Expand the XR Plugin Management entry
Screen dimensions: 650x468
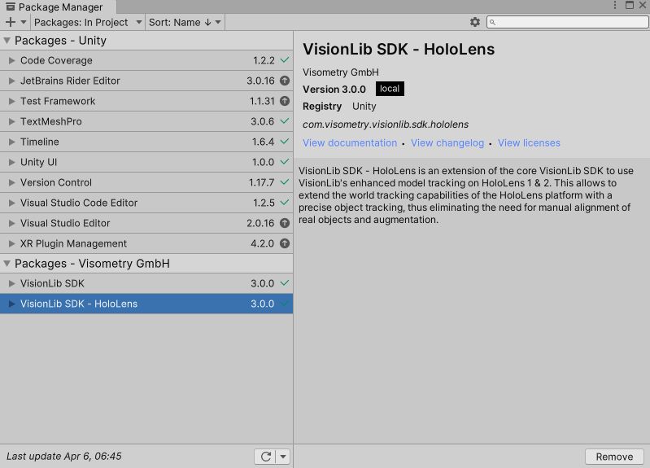(x=11, y=243)
